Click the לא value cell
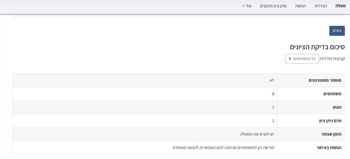The image size is (350, 159). click(x=272, y=81)
